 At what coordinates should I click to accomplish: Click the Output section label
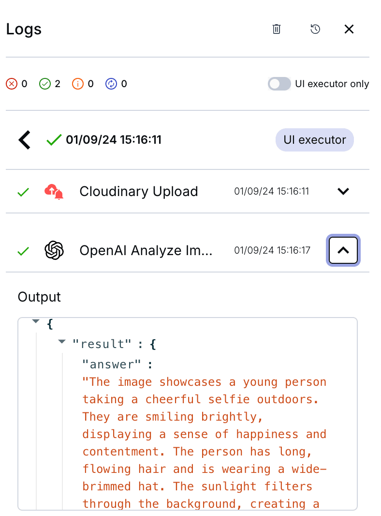pyautogui.click(x=39, y=297)
